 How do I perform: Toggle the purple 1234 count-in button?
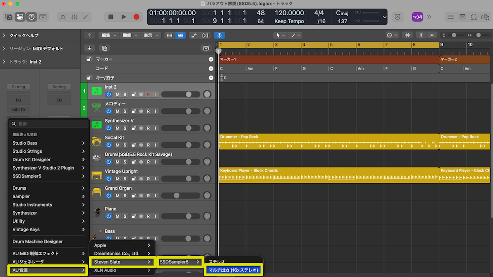tap(417, 17)
